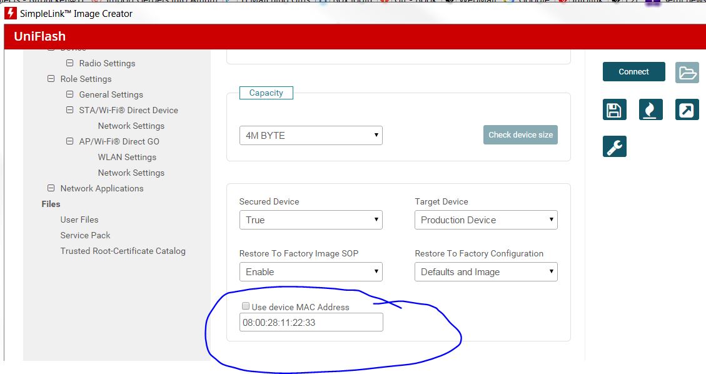The height and width of the screenshot is (374, 706).
Task: Open Network Settings under STA/Wi-Fi Direct Device
Action: 131,126
